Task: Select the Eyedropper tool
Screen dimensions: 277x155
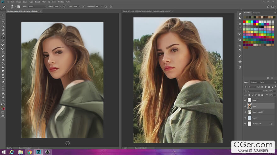Action: 3,34
